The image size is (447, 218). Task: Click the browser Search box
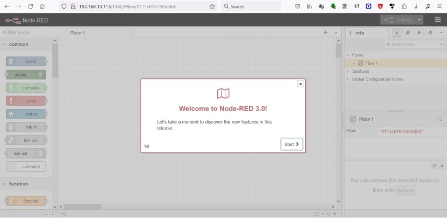pyautogui.click(x=251, y=6)
